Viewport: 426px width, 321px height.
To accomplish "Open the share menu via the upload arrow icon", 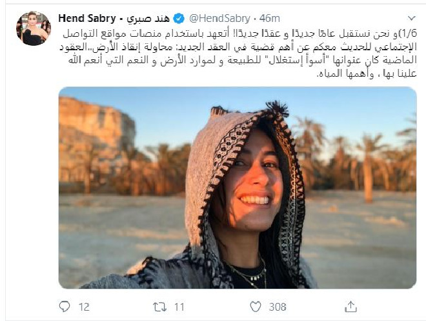I will [350, 307].
